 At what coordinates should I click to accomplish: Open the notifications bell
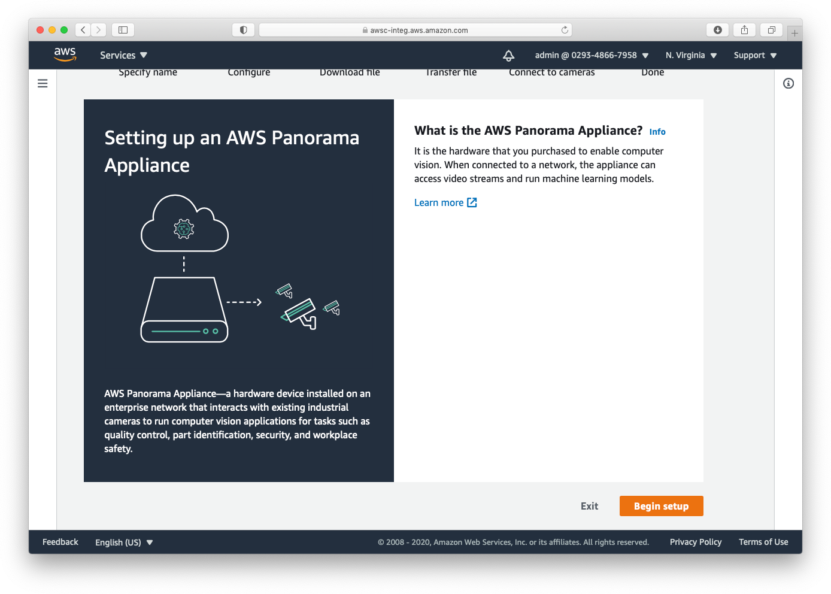508,55
